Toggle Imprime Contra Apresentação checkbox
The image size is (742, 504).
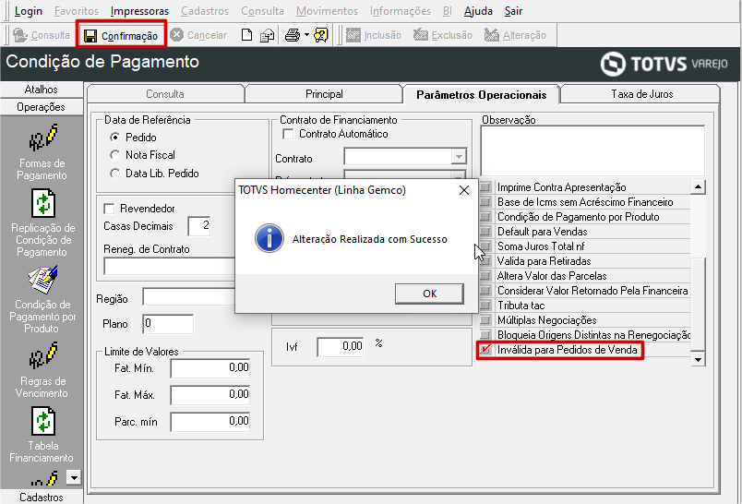click(x=485, y=187)
